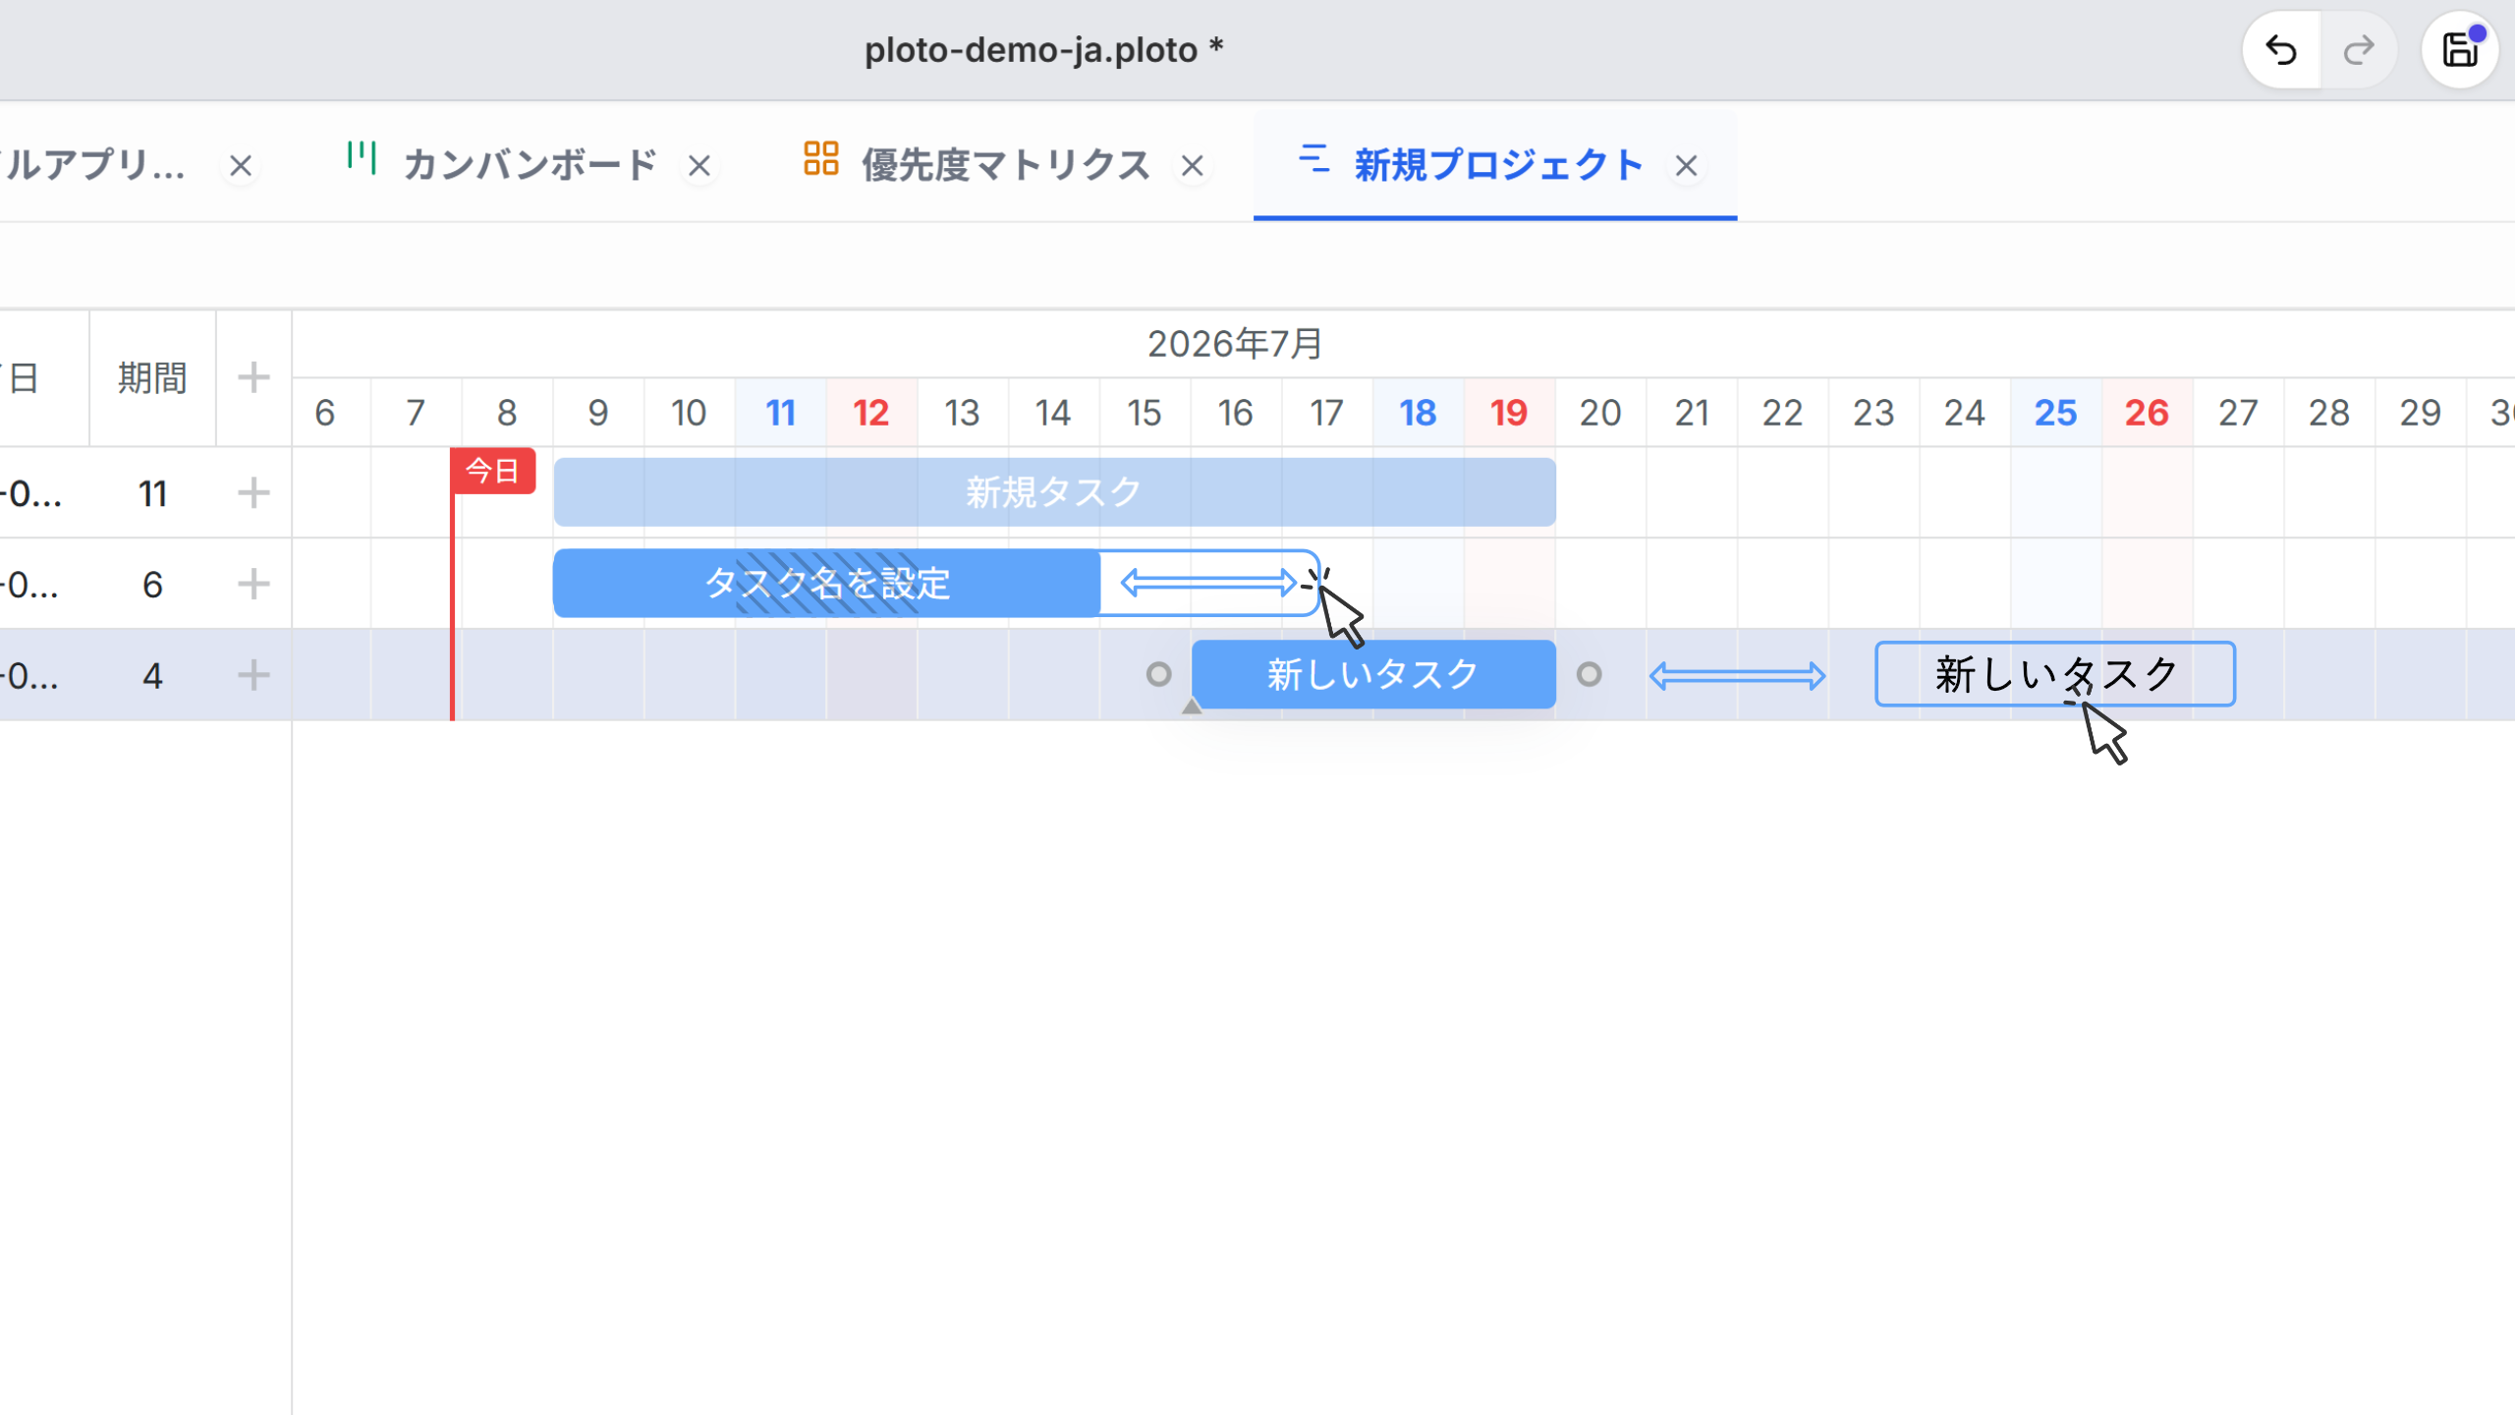This screenshot has height=1415, width=2515.
Task: Click the plus icon in the column header
Action: pyautogui.click(x=253, y=377)
